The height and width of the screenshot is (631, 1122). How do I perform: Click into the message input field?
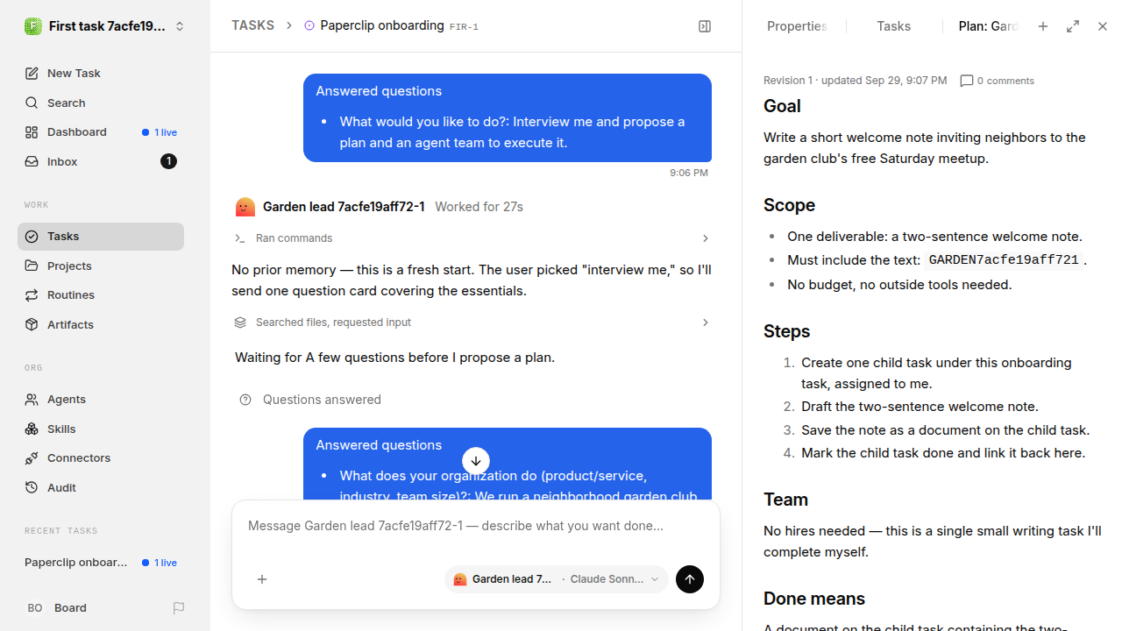click(476, 526)
